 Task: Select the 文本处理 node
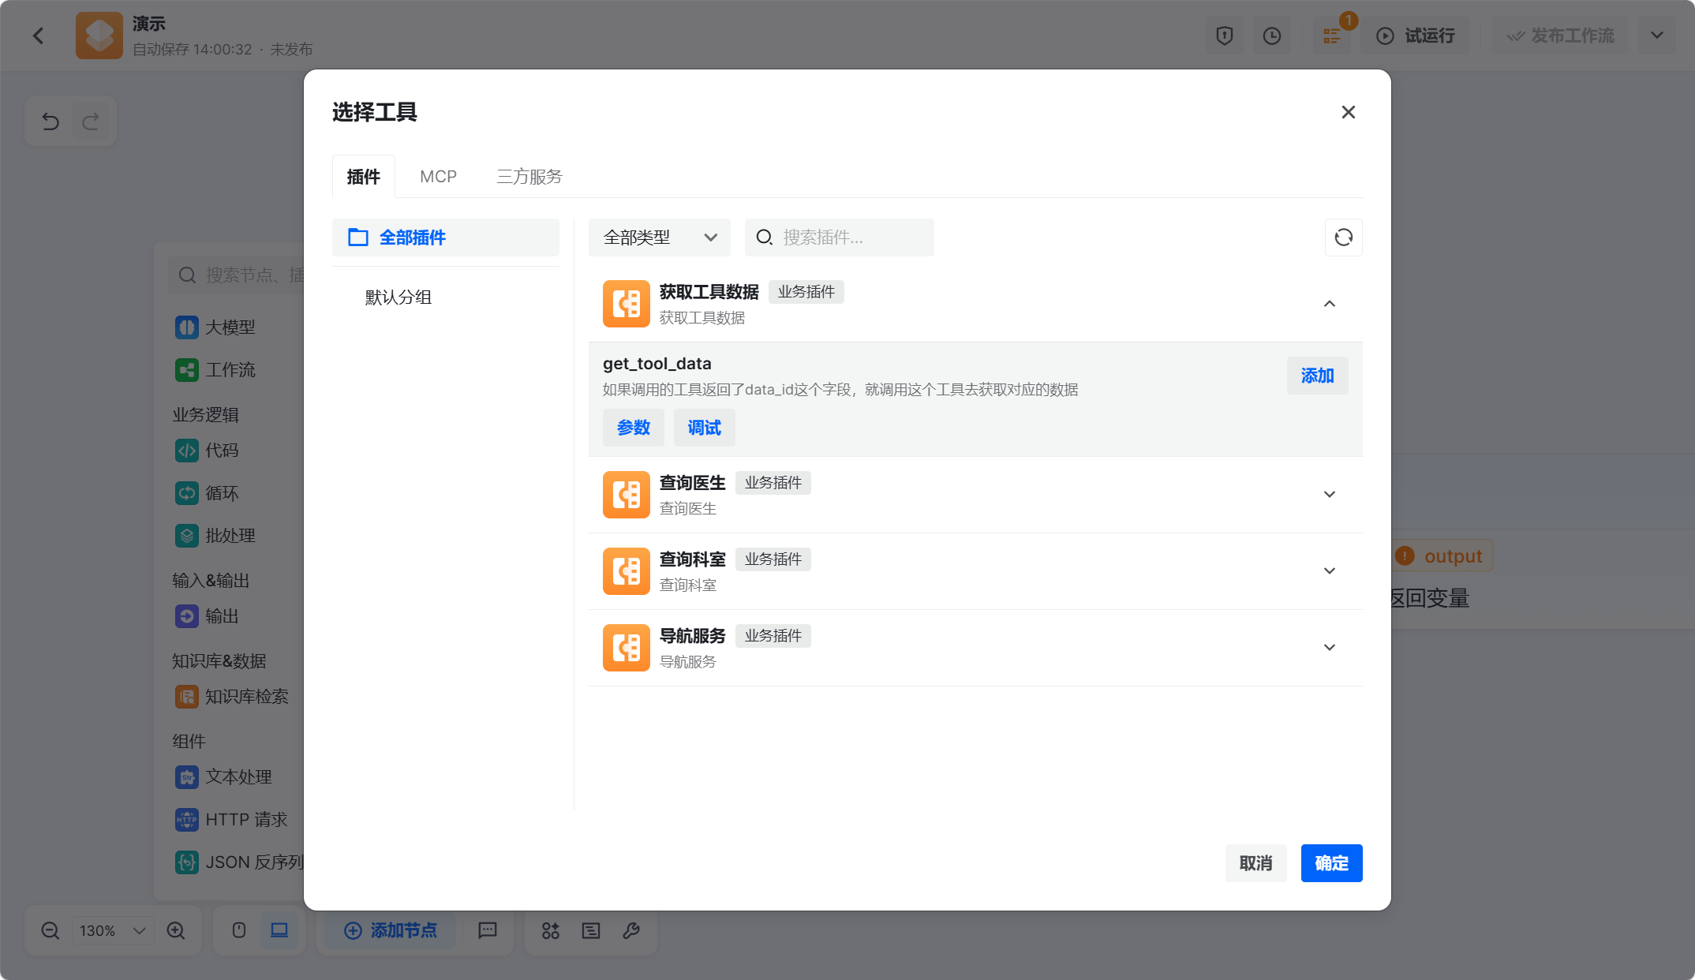223,777
